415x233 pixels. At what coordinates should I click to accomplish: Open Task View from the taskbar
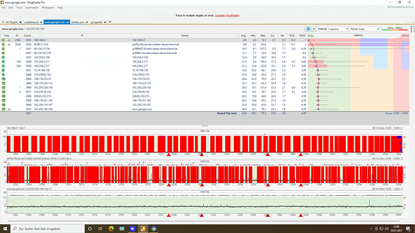(100, 229)
